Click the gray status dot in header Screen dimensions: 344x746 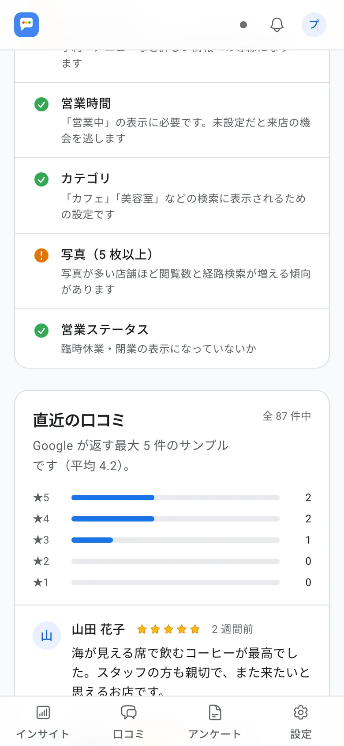(243, 25)
